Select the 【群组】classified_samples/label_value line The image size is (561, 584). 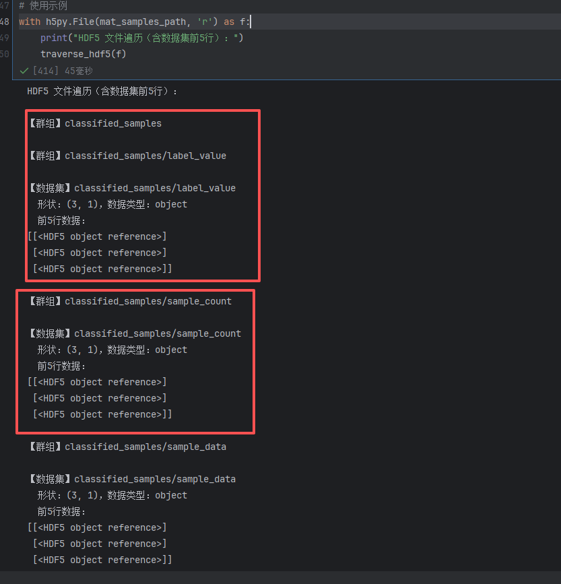127,156
